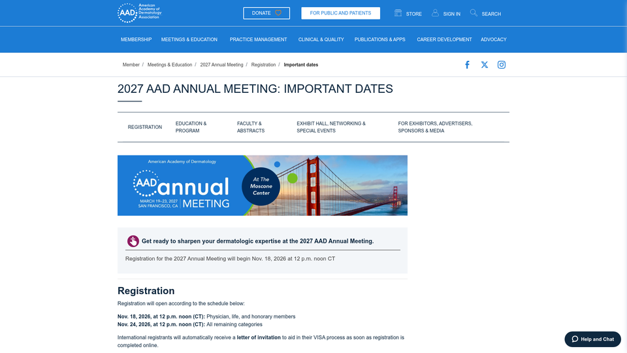Click text 'Nov. 18, 2026, at 12 p.m. noon (CT):'
The width and height of the screenshot is (627, 353).
(x=161, y=316)
